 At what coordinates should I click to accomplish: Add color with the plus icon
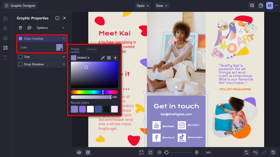(115, 58)
